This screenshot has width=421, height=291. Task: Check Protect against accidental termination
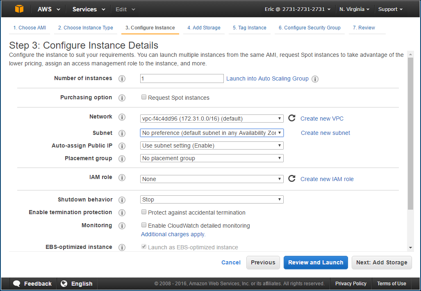point(144,212)
